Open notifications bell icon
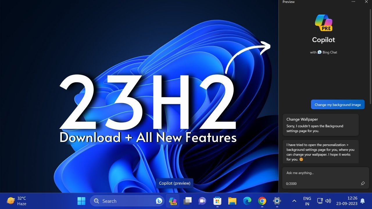372x209 pixels. 363,201
